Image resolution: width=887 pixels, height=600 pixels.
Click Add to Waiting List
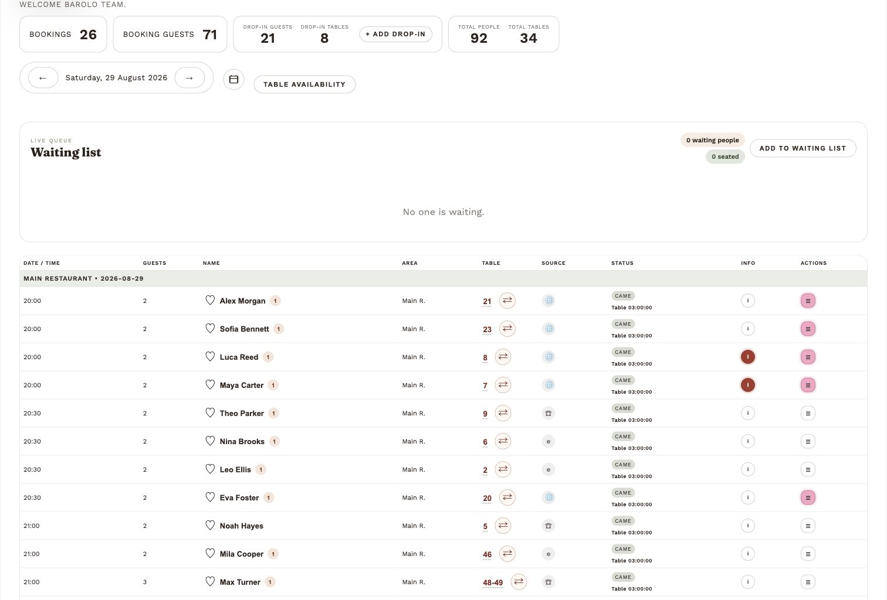point(803,148)
